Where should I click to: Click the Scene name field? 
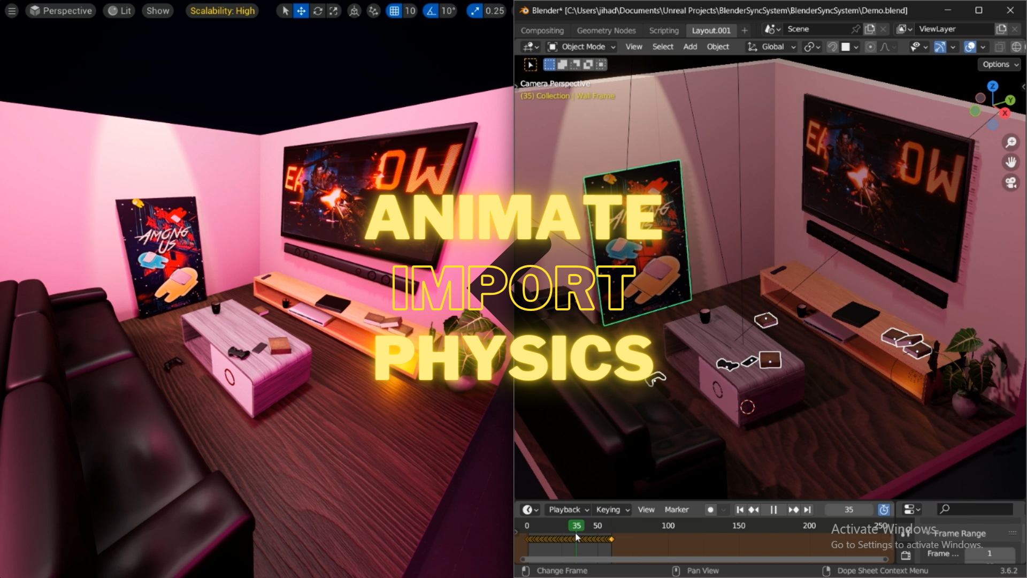(x=816, y=29)
